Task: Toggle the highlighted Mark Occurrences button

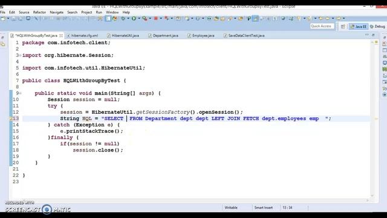Action: 255,18
